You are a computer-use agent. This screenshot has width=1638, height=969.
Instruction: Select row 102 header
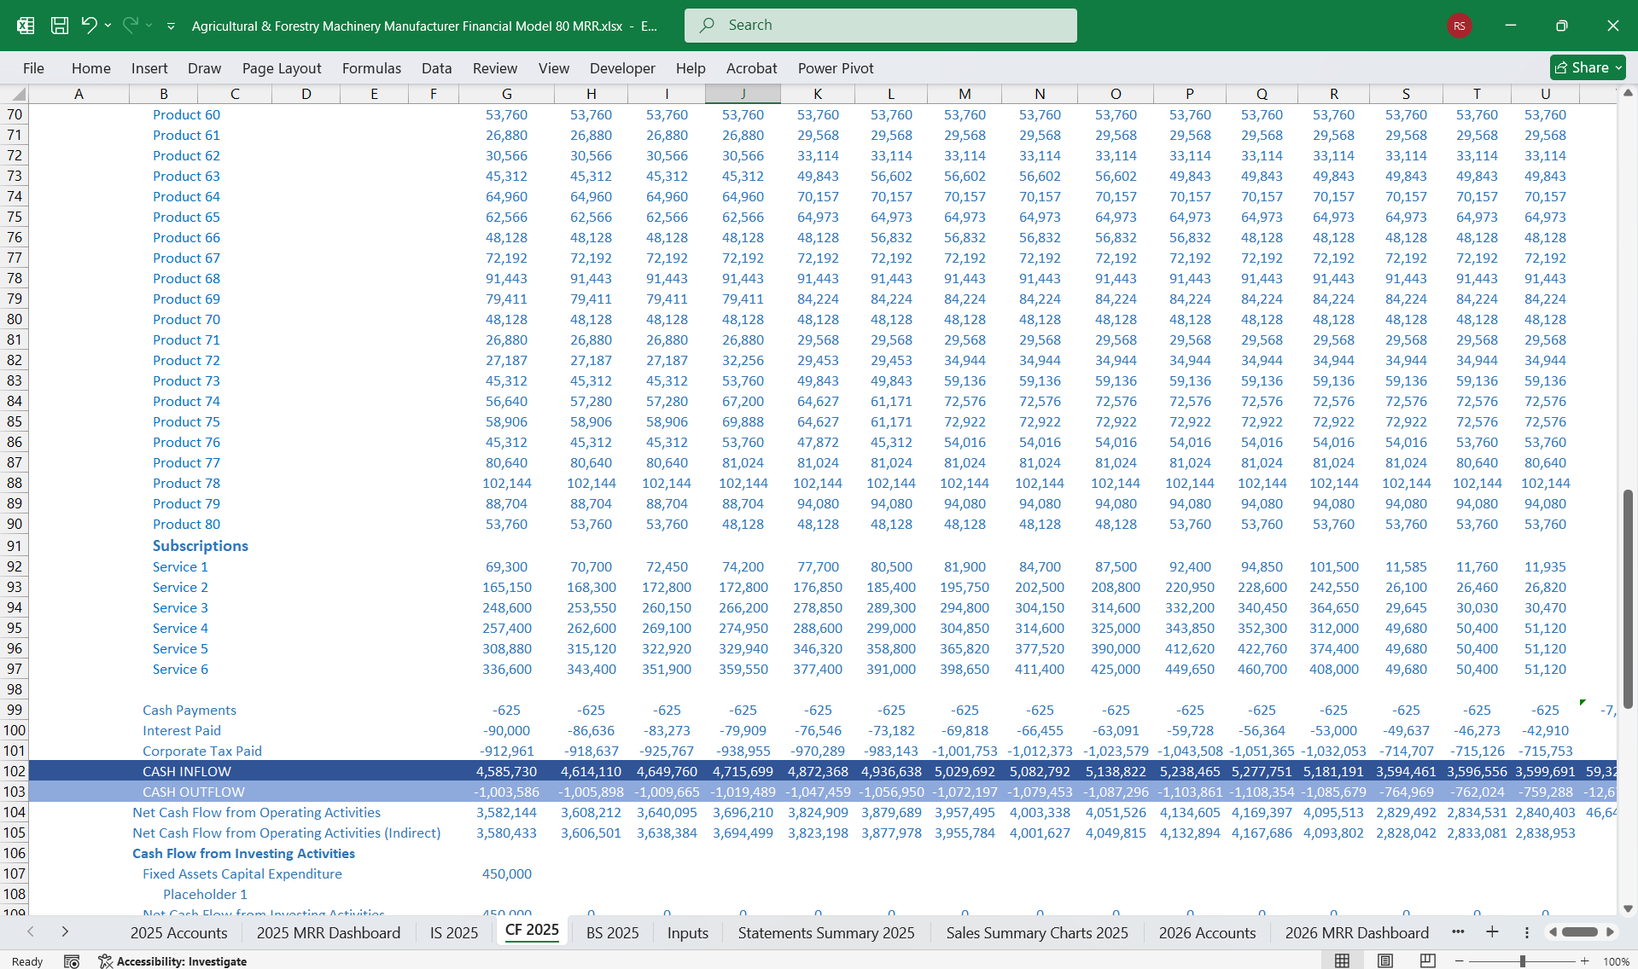pos(15,771)
